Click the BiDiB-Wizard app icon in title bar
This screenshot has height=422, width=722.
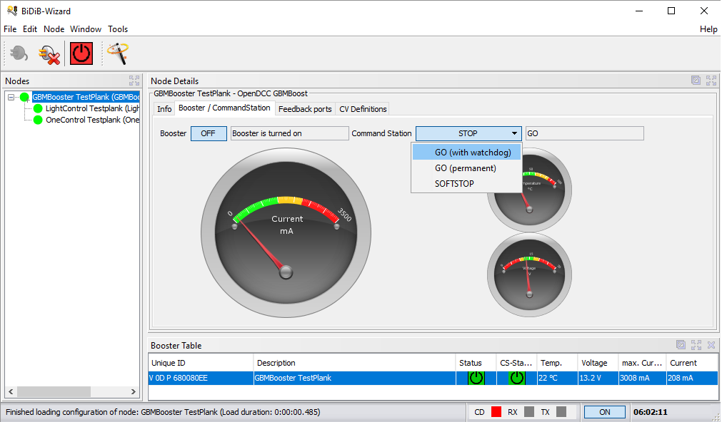click(x=12, y=11)
